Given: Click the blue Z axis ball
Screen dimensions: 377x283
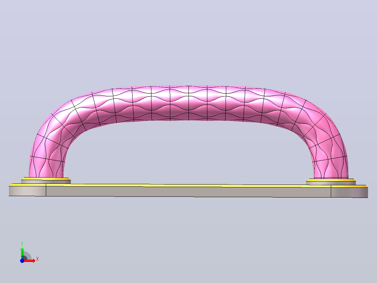Looking at the screenshot, I should [22, 261].
